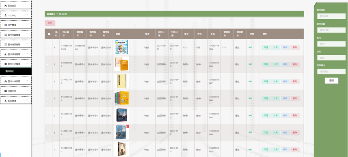This screenshot has width=348, height=157.
Task: Click 系统首页 breadcrumb link
Action: (x=51, y=14)
